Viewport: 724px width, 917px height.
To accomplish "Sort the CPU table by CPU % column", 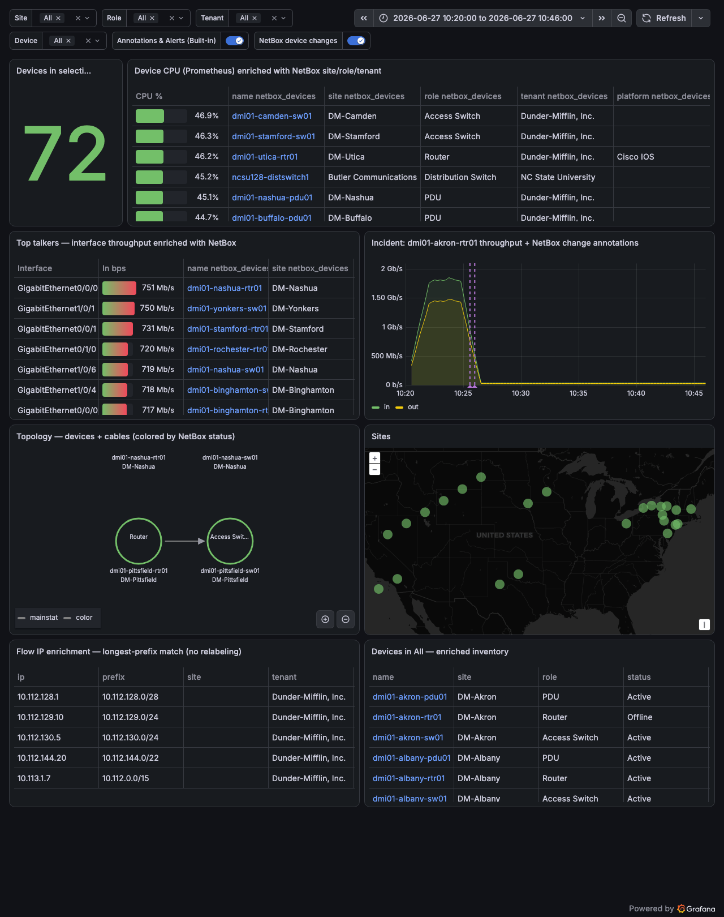I will click(149, 96).
